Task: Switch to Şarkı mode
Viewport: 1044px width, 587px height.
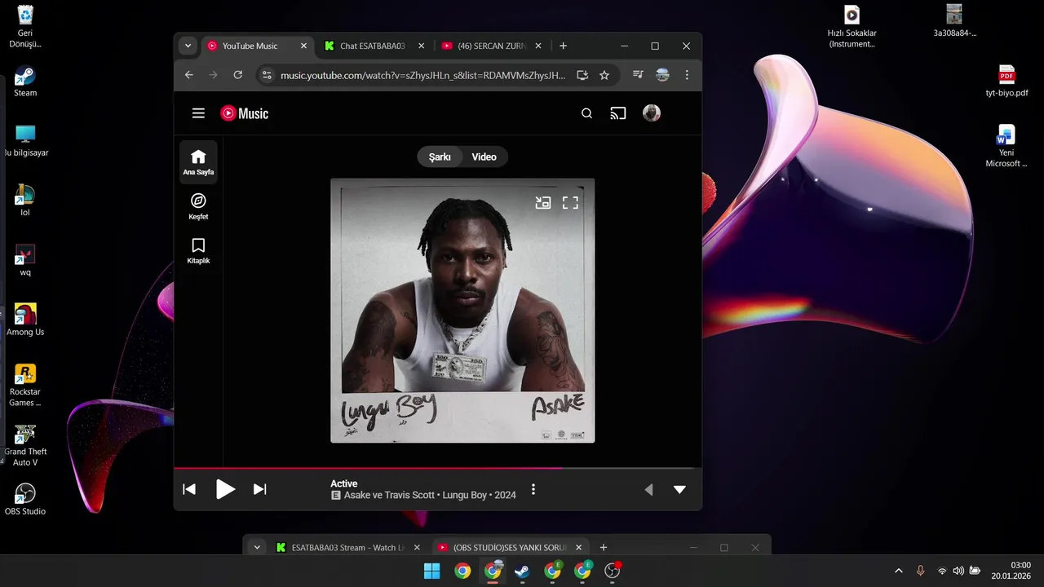Action: coord(440,157)
